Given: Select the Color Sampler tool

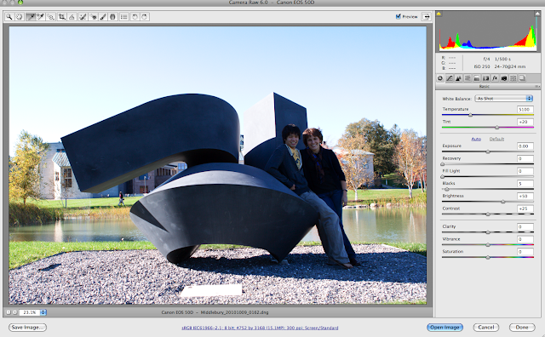Looking at the screenshot, I should point(41,17).
